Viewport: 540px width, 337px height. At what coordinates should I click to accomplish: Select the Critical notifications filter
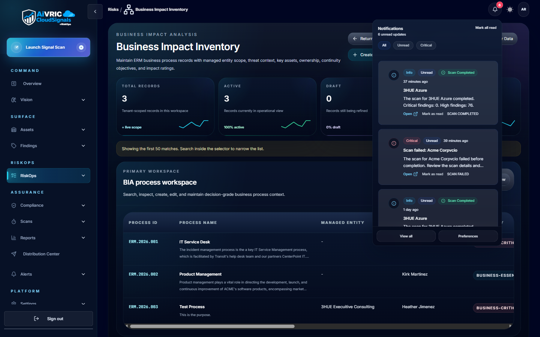click(x=426, y=45)
